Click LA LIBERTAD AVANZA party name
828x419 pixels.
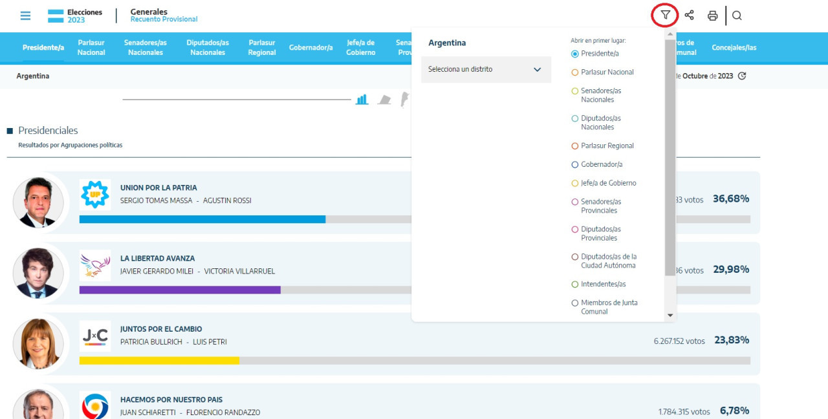pos(157,259)
